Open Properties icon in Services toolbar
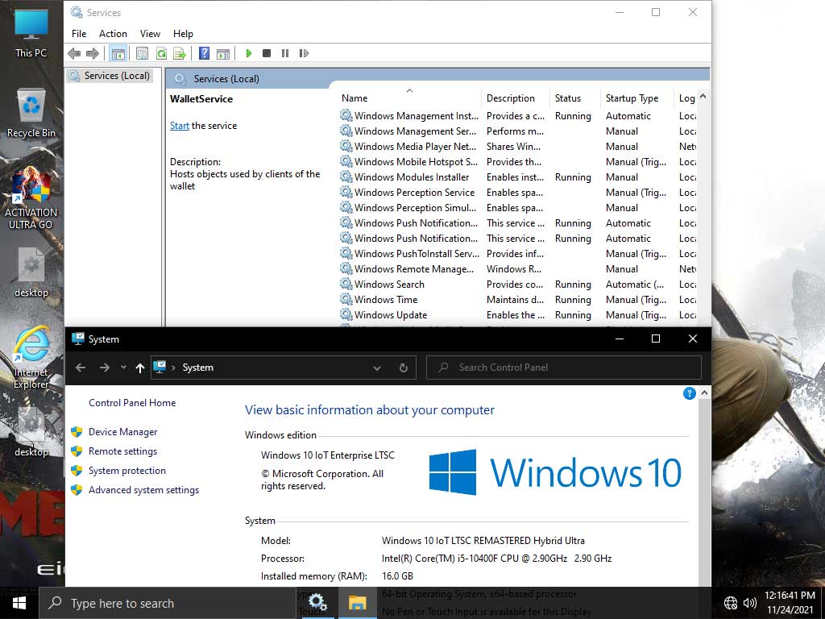 pos(142,53)
